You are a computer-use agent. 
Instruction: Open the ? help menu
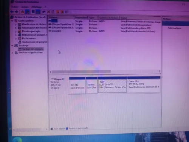click(x=45, y=7)
